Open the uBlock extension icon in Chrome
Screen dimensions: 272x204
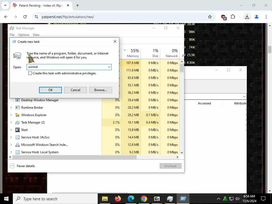tap(223, 17)
